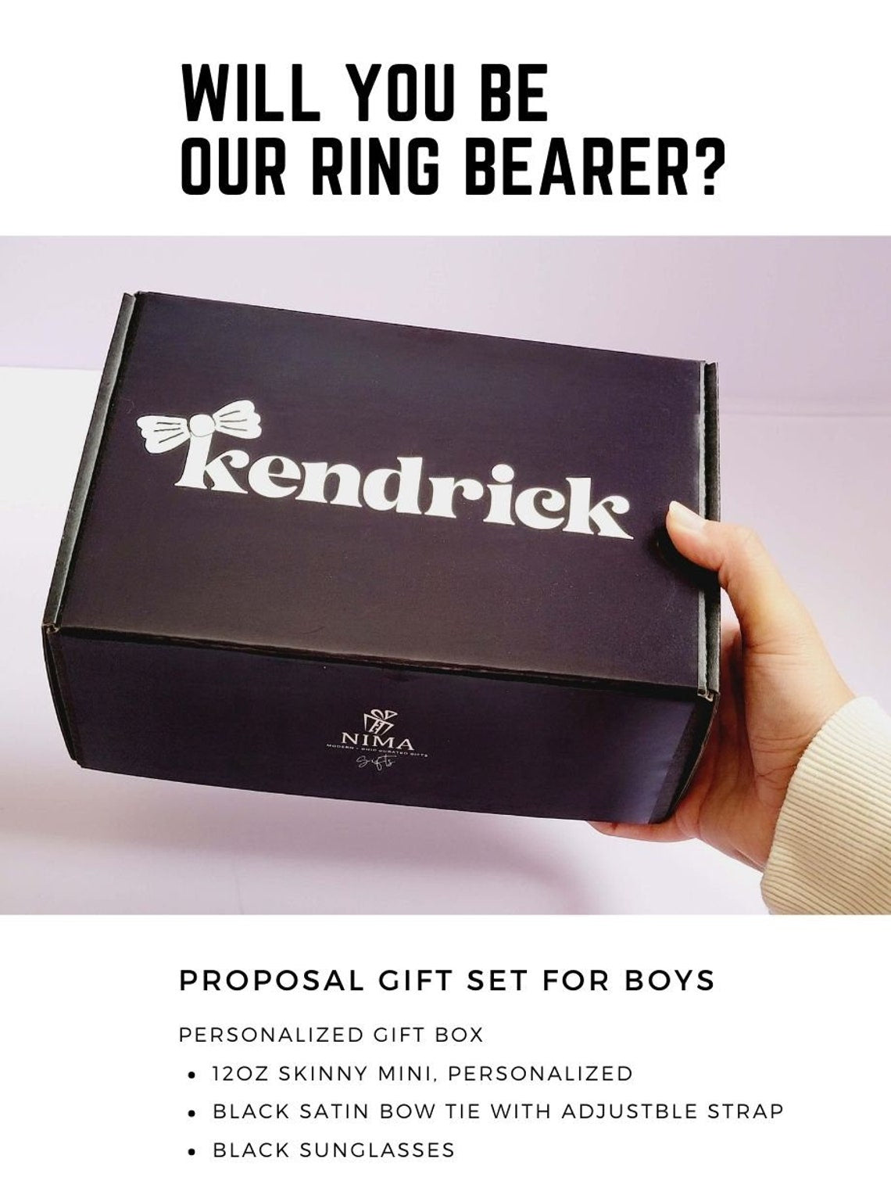Select the Proposal Gift Set For Boys heading
This screenshot has width=891, height=1188.
(x=447, y=981)
